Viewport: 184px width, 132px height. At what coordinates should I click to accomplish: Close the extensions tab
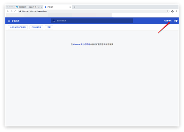tap(70, 7)
